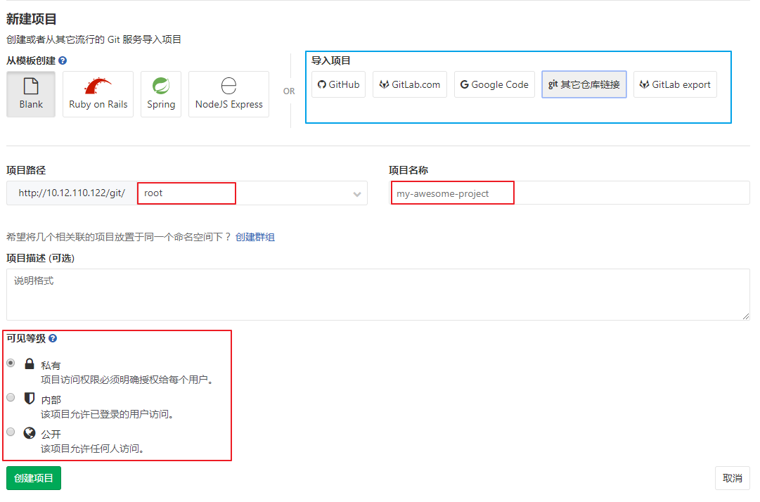
Task: Click the 创建项目 green button
Action: 34,478
